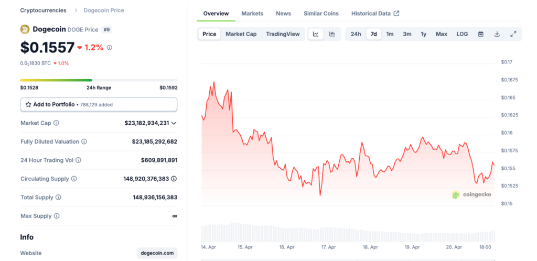Open the Markets tab
Screen dimensions: 537x261
pyautogui.click(x=252, y=14)
